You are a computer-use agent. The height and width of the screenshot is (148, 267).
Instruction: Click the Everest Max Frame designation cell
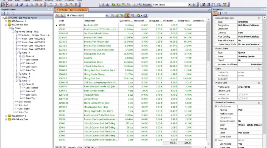[101, 38]
